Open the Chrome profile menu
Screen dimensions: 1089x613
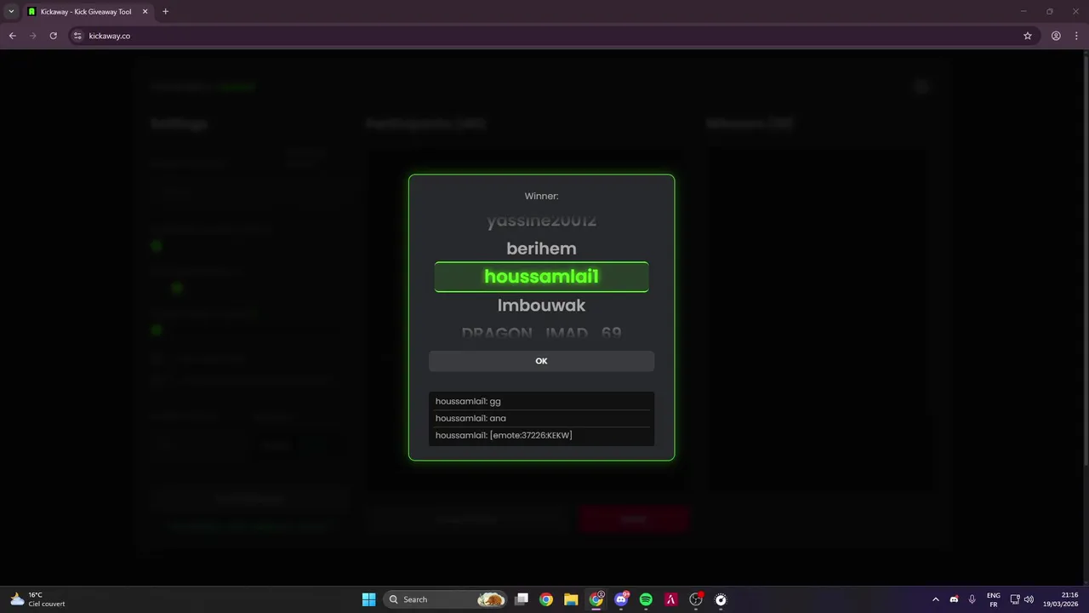tap(1056, 36)
